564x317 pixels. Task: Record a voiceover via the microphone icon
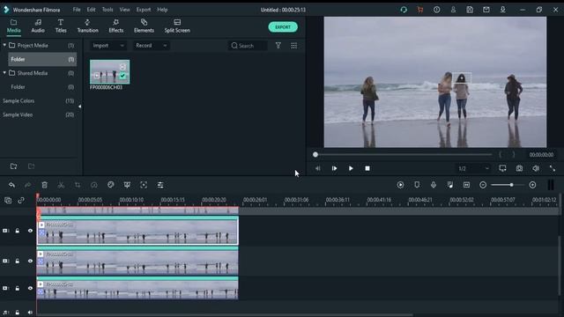[434, 185]
